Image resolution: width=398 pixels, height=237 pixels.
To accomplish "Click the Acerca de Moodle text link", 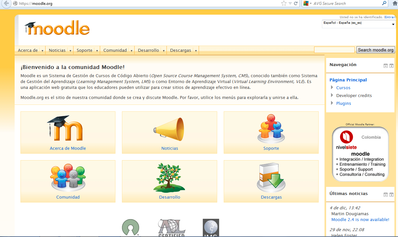I will click(68, 148).
